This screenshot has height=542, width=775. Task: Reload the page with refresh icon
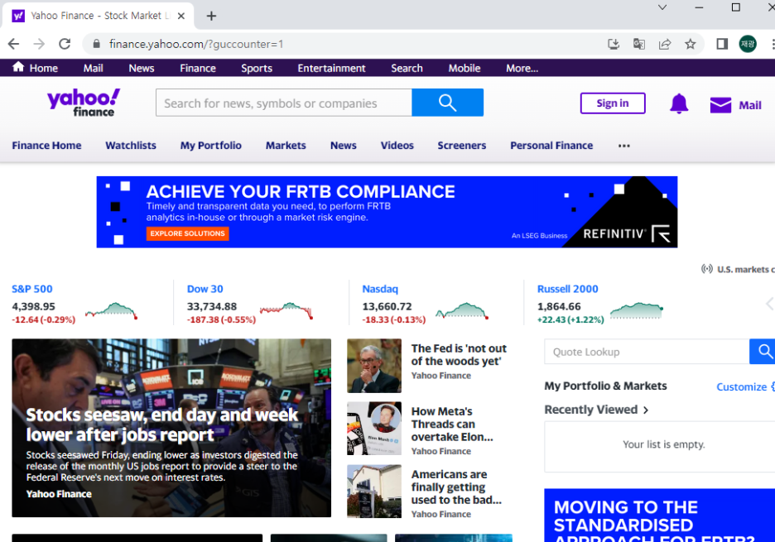point(65,44)
